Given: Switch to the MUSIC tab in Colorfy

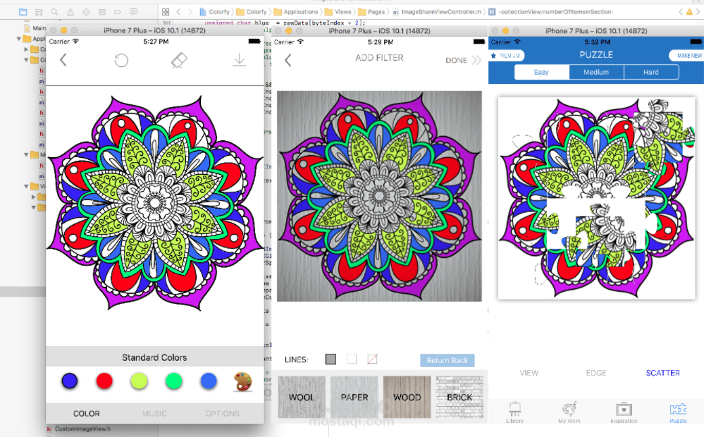Looking at the screenshot, I should [x=154, y=414].
